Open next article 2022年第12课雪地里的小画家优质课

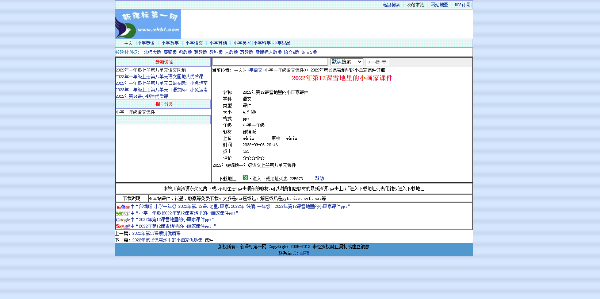coord(167,240)
